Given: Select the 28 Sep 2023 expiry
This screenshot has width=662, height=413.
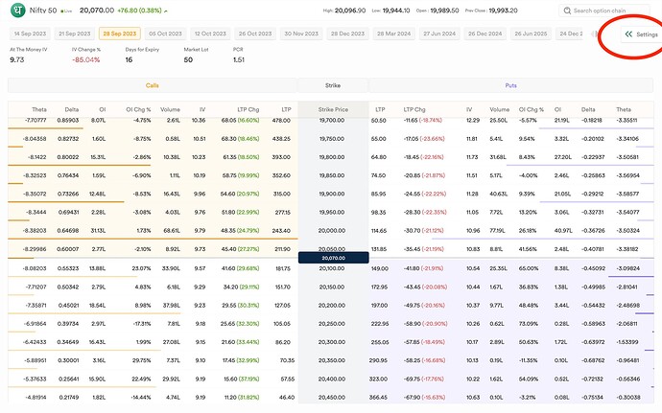Looking at the screenshot, I should (x=120, y=34).
